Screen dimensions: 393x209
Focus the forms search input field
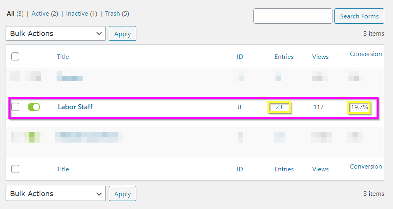pyautogui.click(x=293, y=16)
